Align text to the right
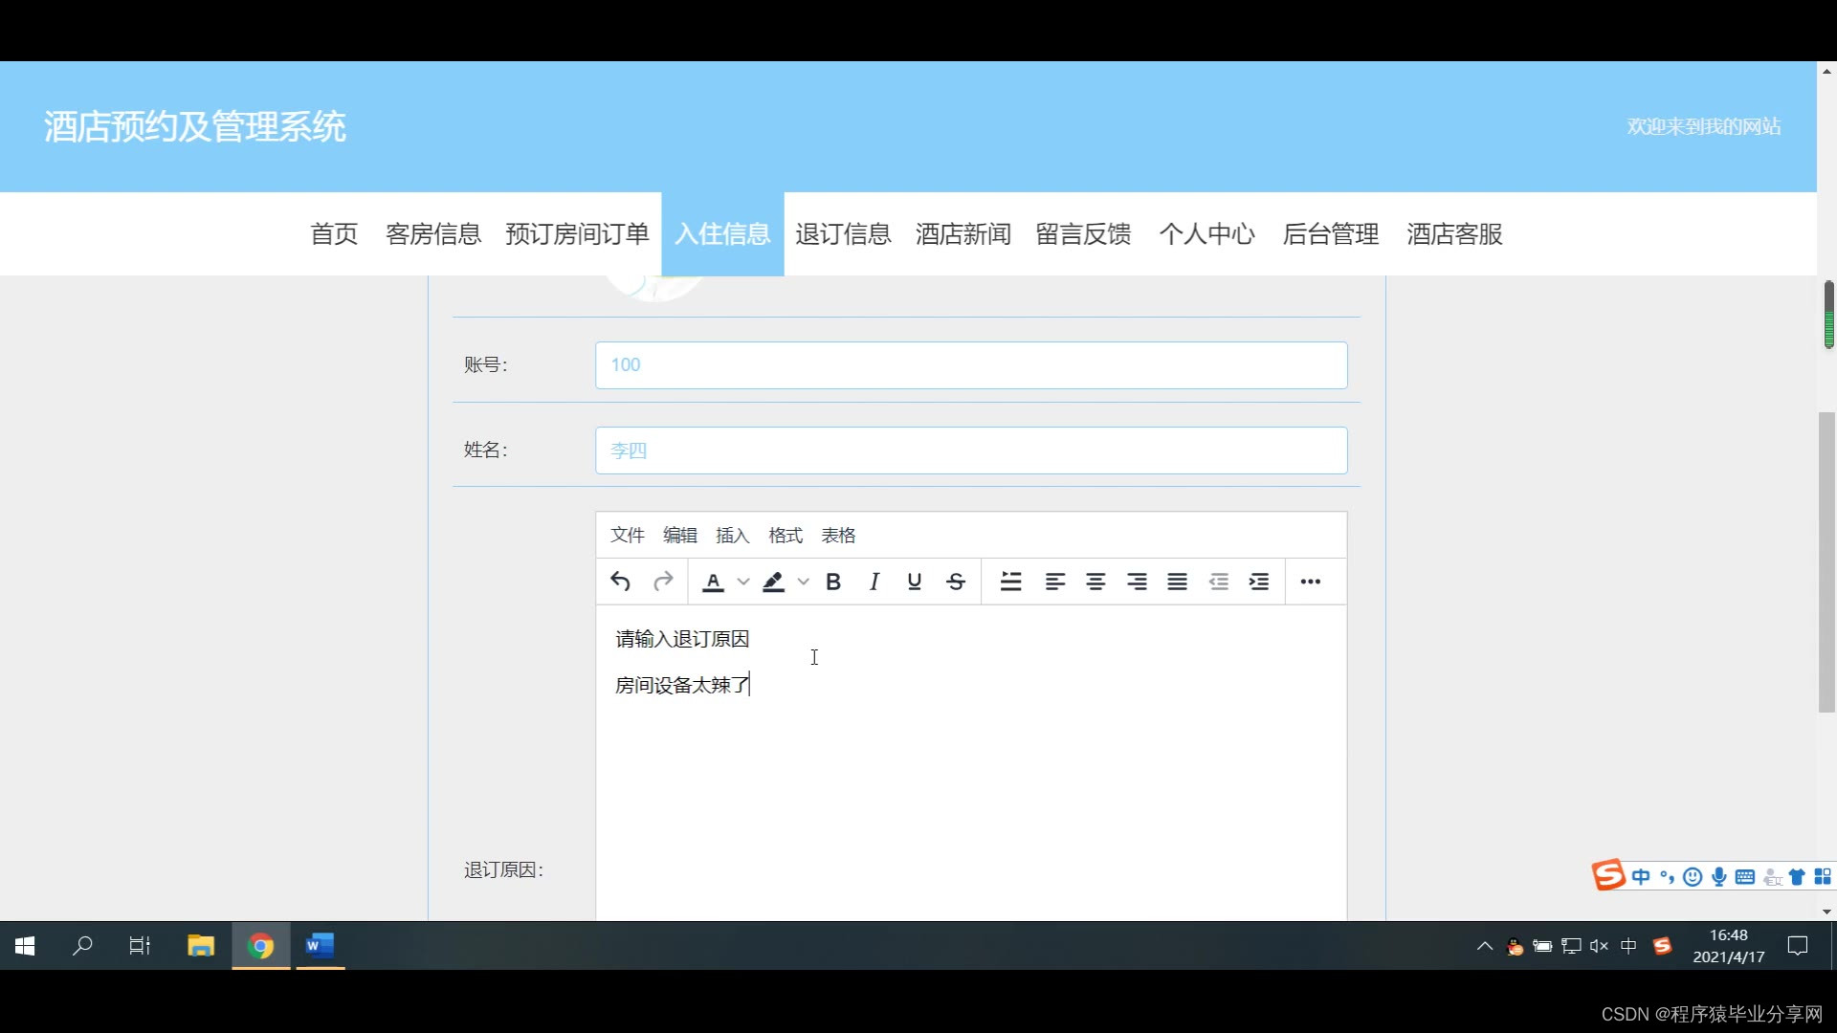The width and height of the screenshot is (1837, 1033). tap(1137, 582)
